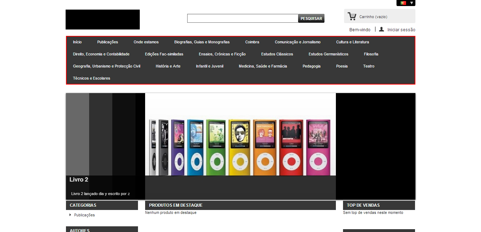
Task: Click the iPod nano slider image
Action: click(x=240, y=146)
